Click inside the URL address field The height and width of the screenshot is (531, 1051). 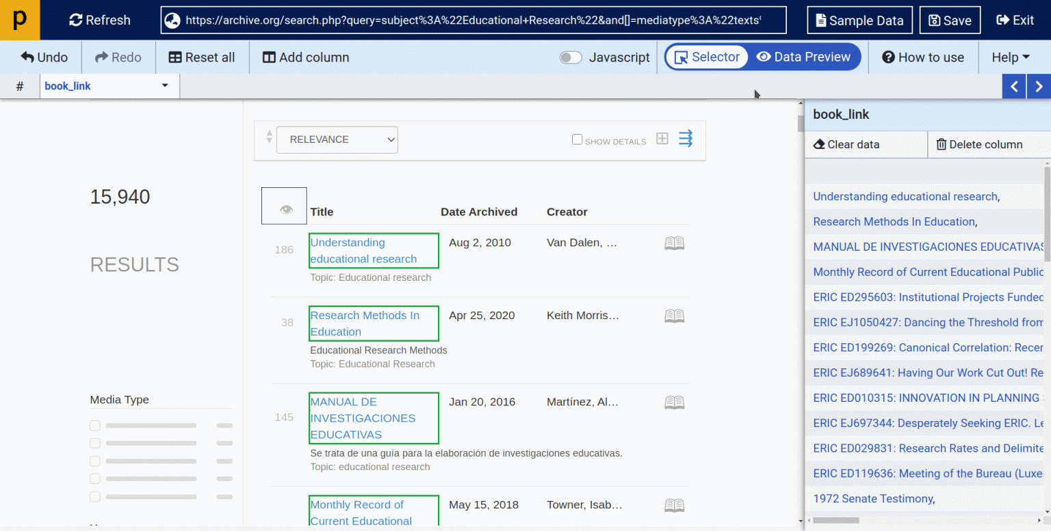(x=472, y=20)
